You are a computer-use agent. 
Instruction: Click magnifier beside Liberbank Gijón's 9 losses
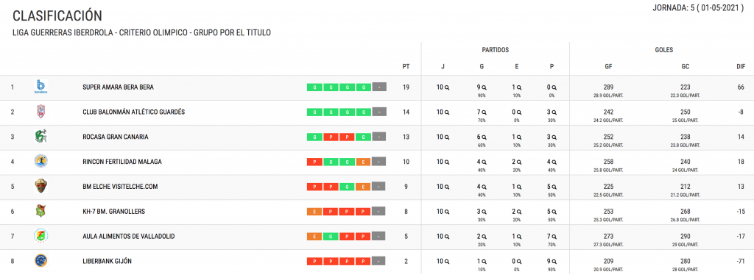coord(554,262)
